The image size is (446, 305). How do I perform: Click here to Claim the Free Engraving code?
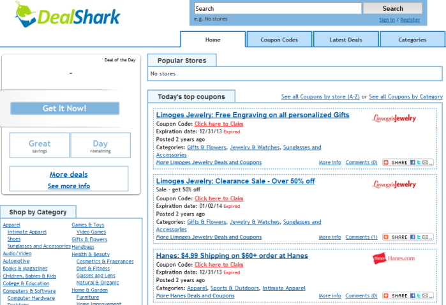tap(219, 124)
